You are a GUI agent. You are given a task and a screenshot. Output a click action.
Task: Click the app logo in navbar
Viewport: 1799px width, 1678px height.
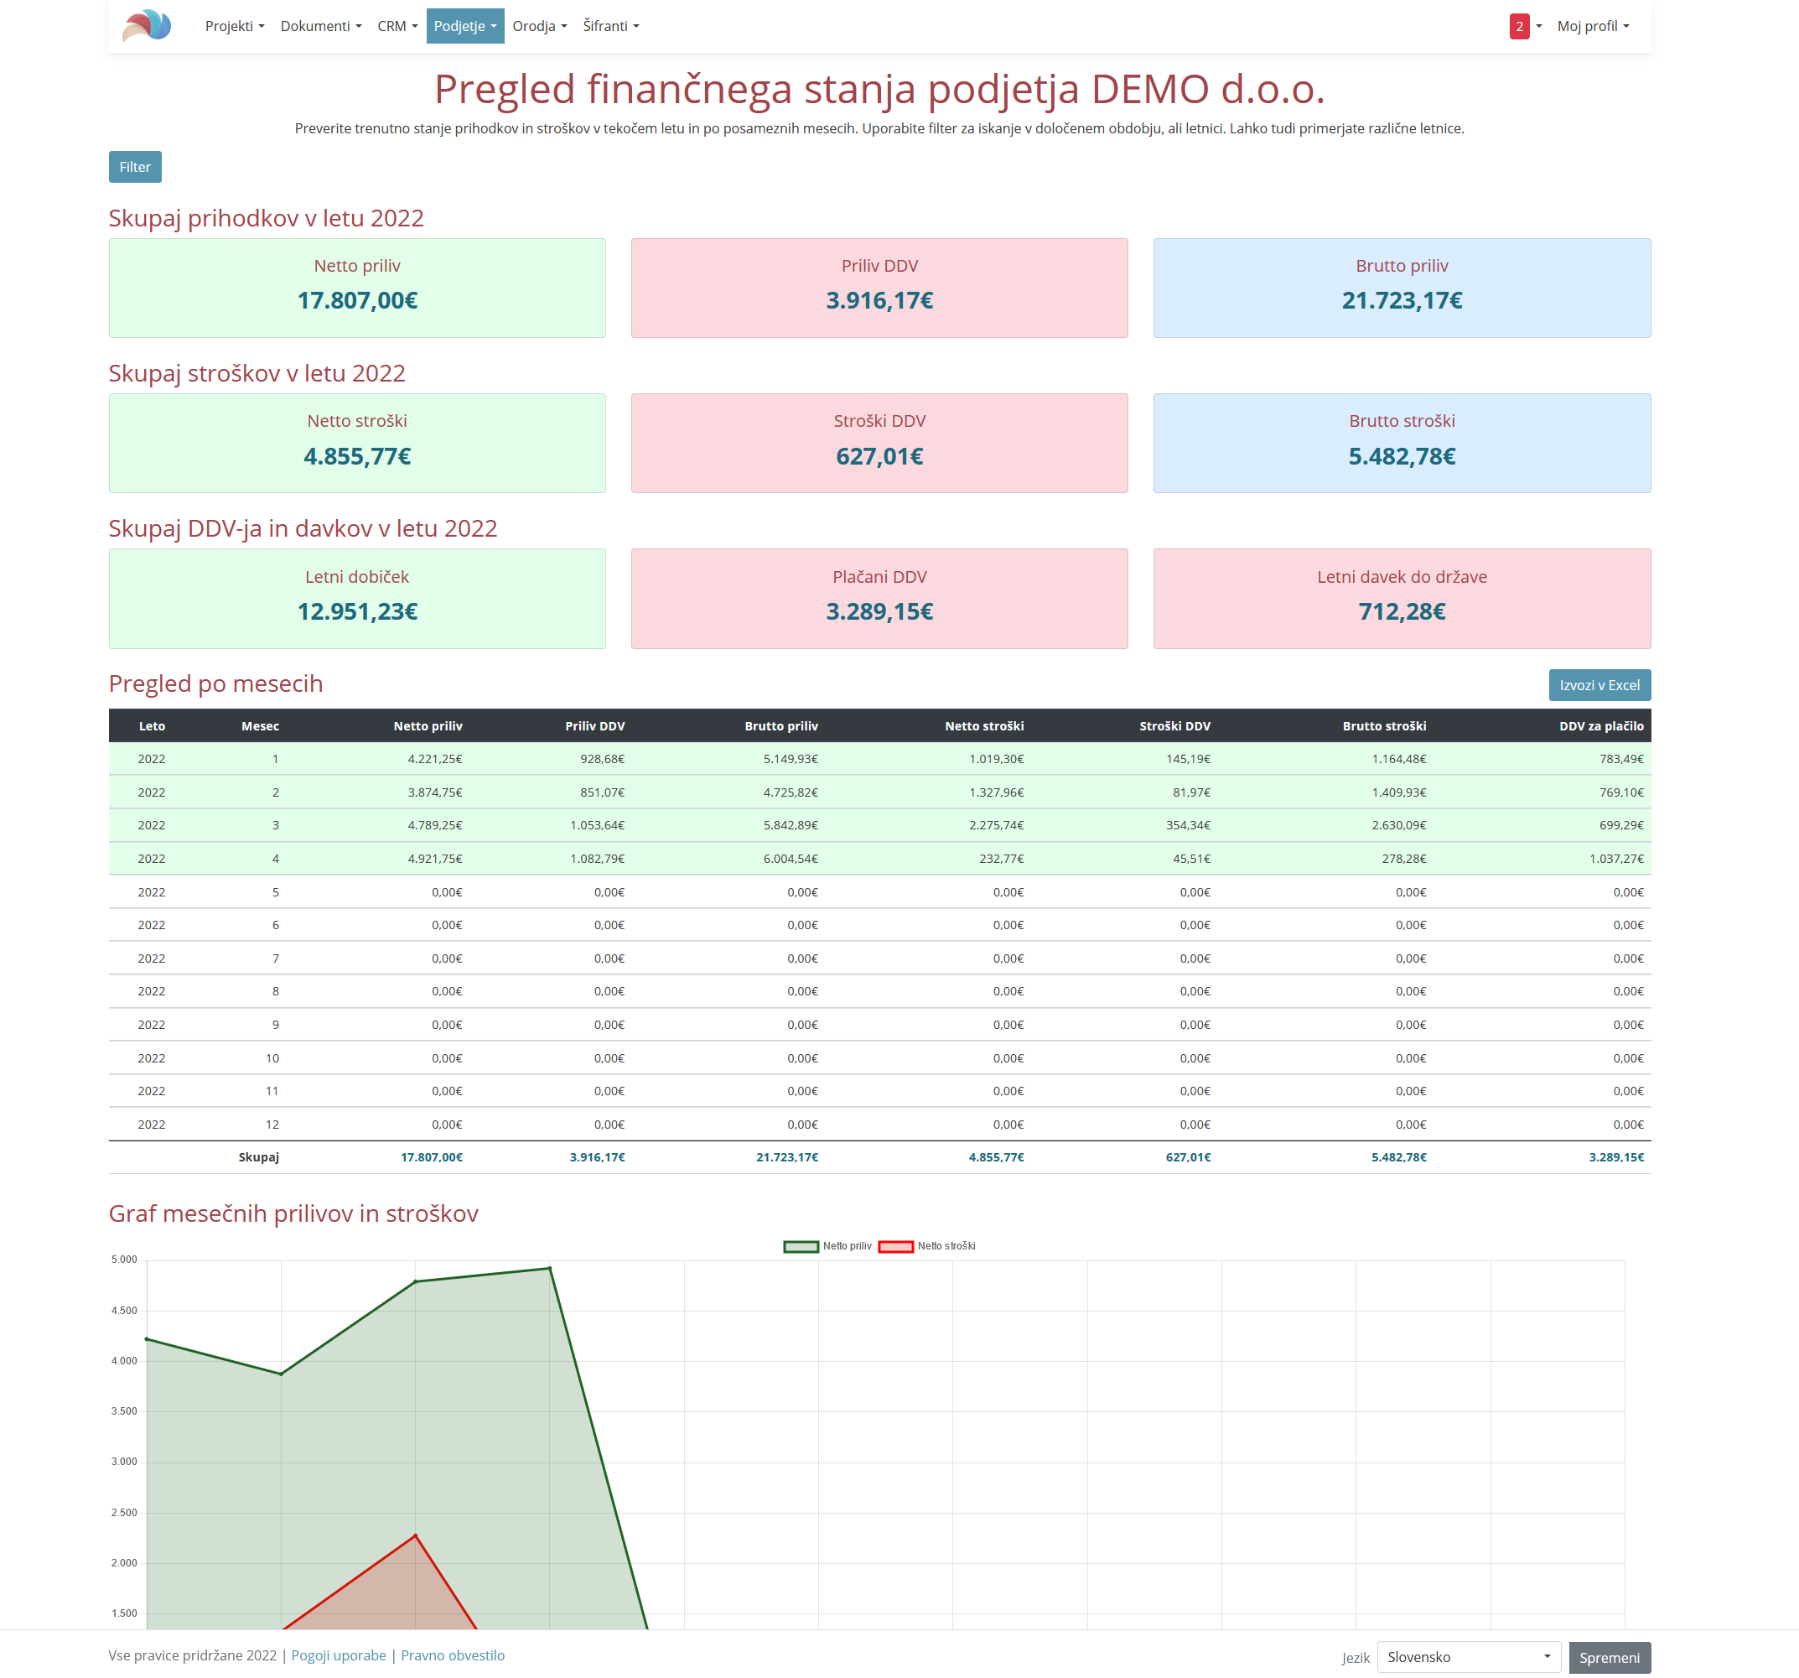147,25
